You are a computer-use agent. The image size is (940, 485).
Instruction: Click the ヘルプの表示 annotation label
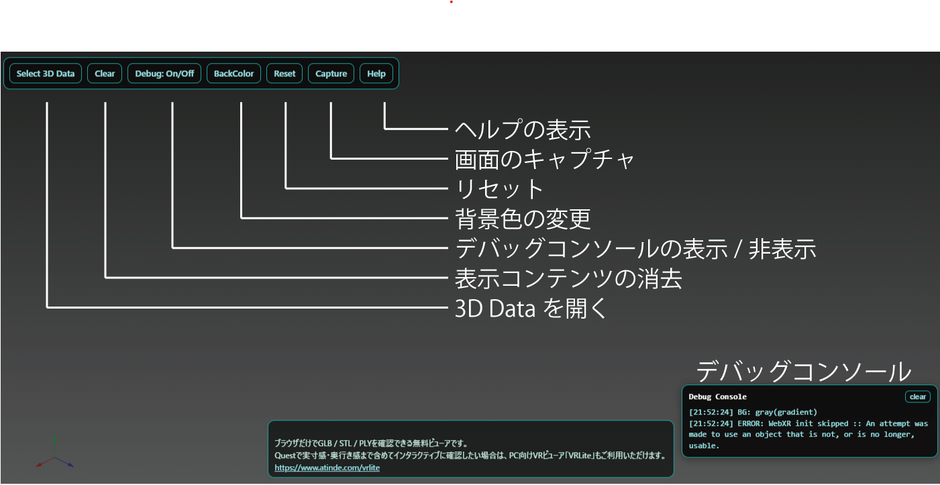(523, 129)
